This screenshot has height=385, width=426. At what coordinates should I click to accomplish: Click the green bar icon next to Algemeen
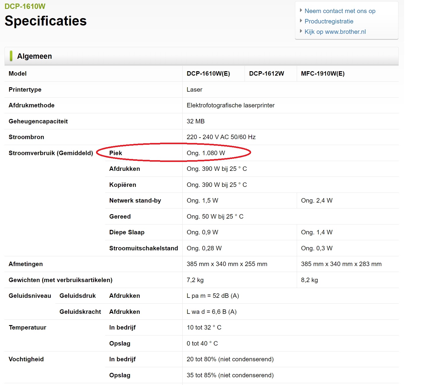[x=11, y=56]
